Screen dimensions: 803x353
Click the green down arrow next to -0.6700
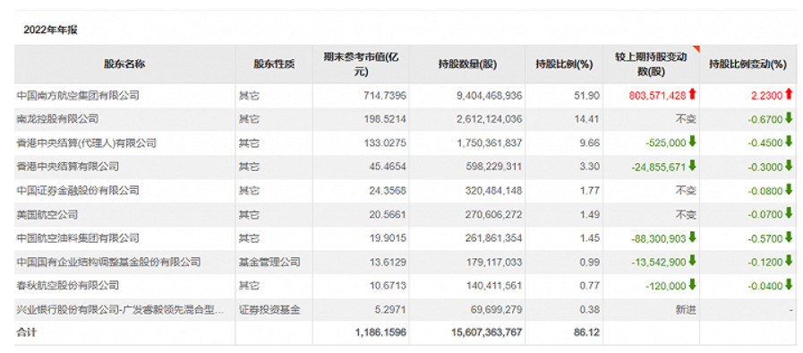point(788,118)
